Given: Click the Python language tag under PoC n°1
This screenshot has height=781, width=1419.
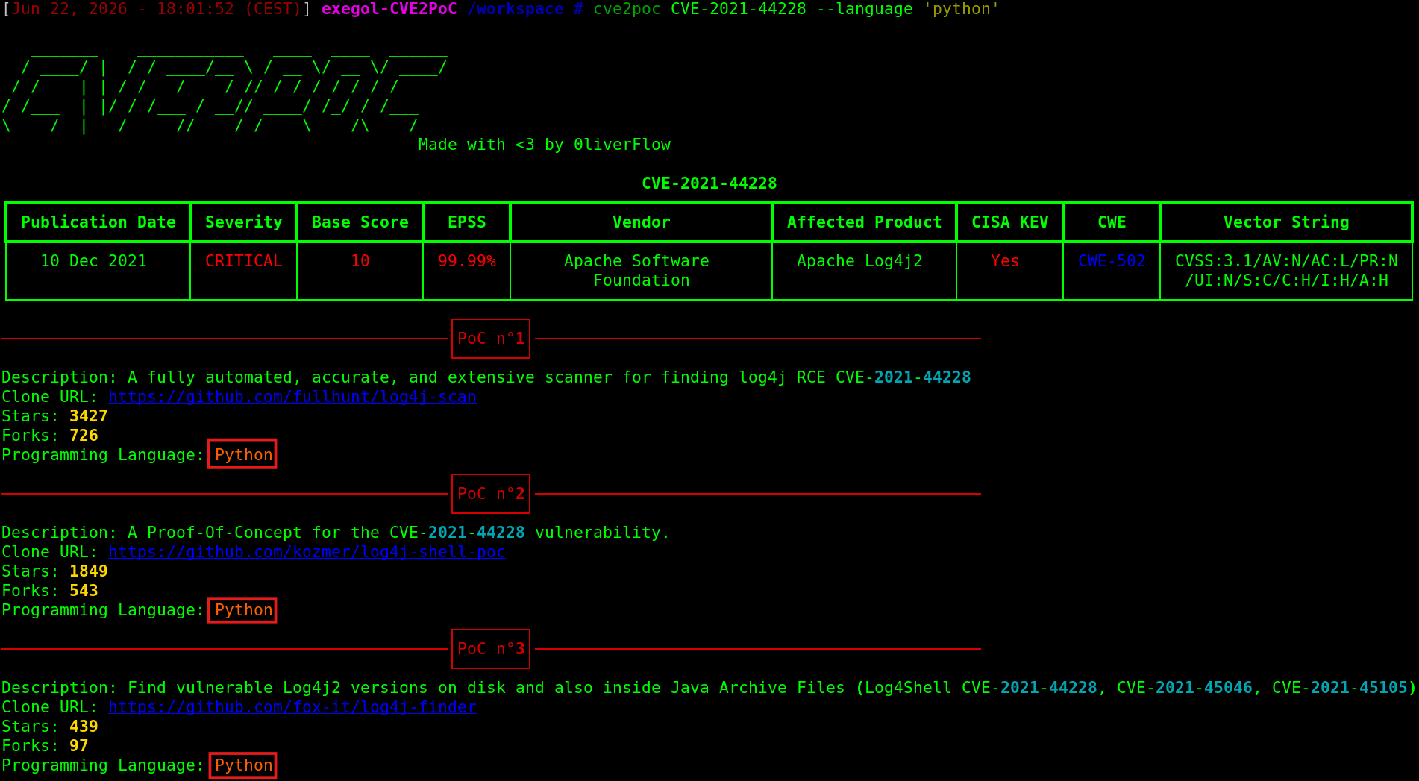Looking at the screenshot, I should pyautogui.click(x=242, y=454).
